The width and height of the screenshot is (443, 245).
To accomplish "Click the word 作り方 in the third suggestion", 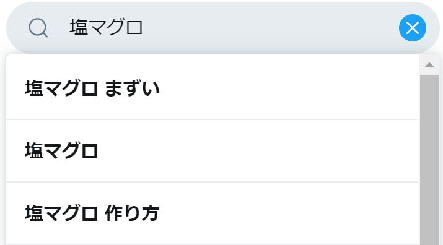I will tap(132, 213).
